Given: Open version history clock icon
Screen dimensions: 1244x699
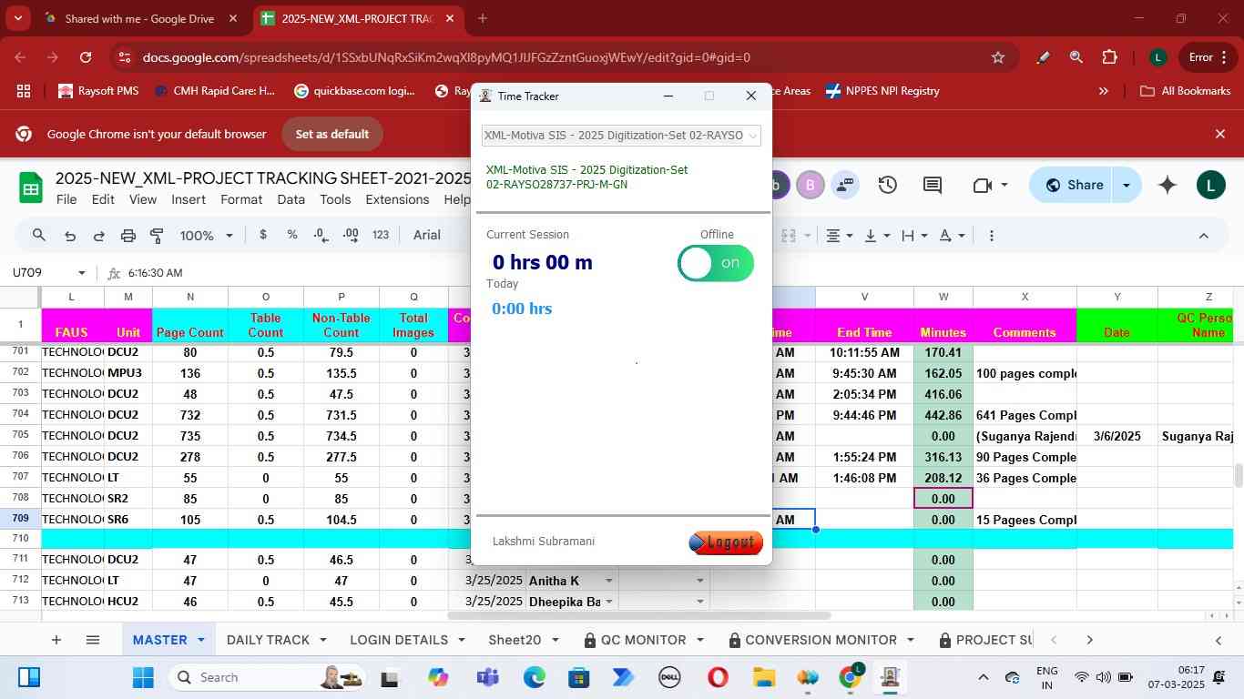Looking at the screenshot, I should (x=887, y=186).
